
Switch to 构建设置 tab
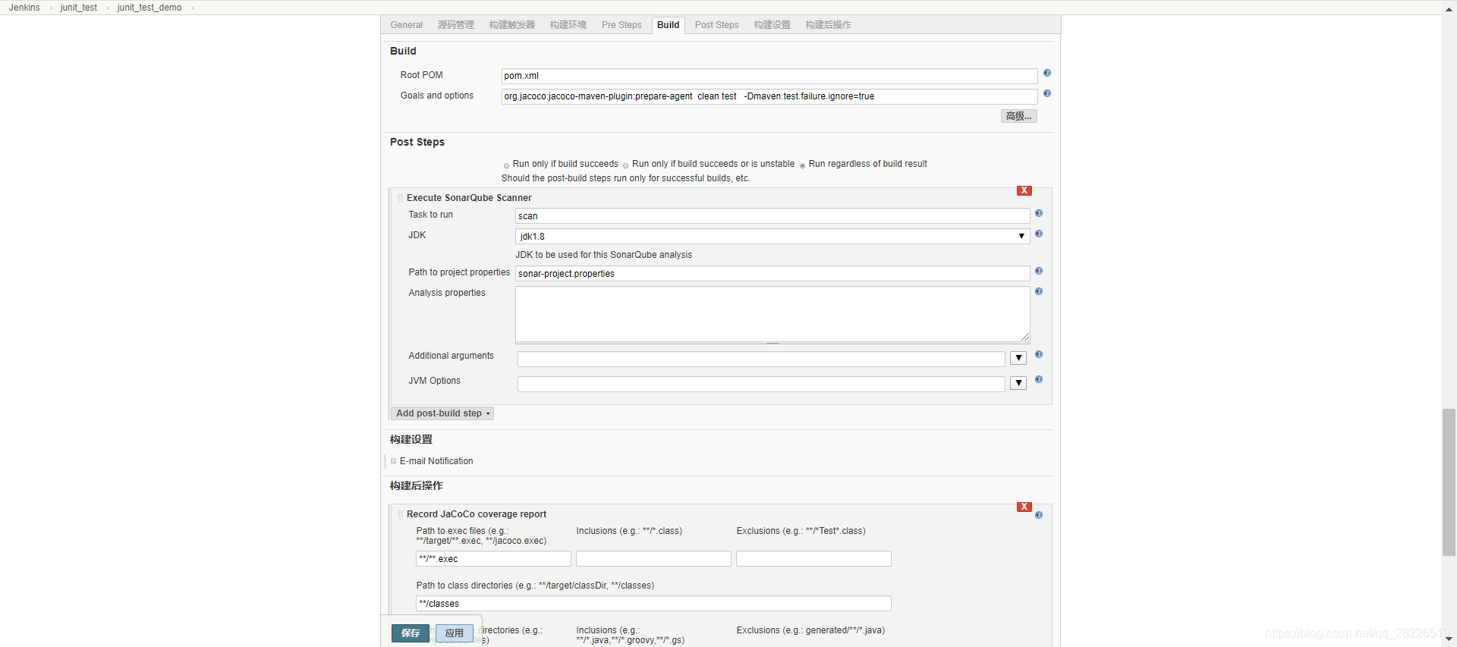(x=773, y=25)
